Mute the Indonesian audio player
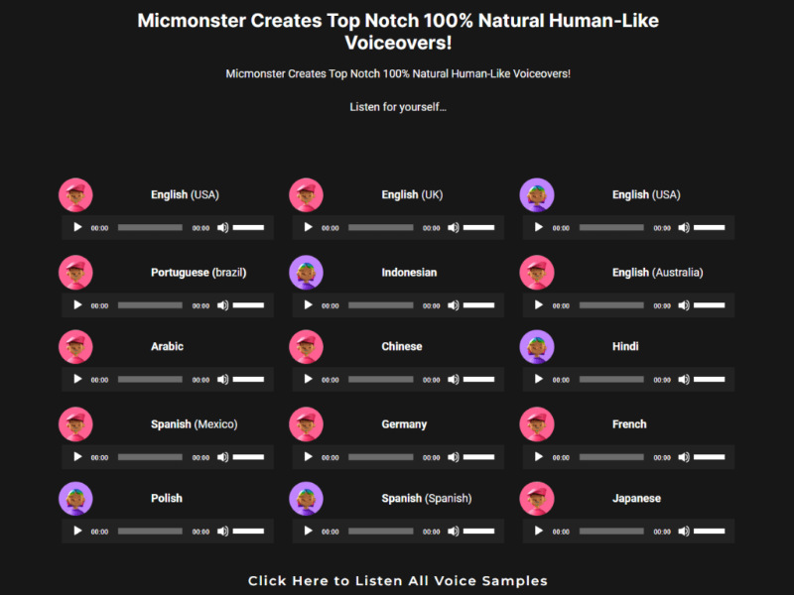 tap(454, 305)
